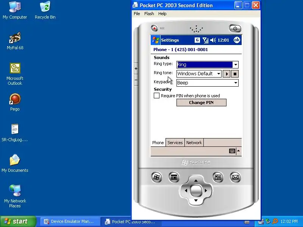Open the emulator Help menu
The height and width of the screenshot is (227, 303).
tap(162, 14)
